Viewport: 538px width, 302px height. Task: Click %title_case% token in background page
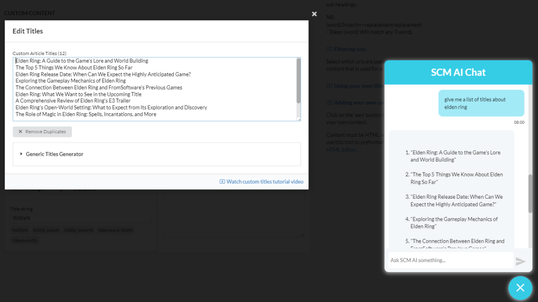click(46, 230)
